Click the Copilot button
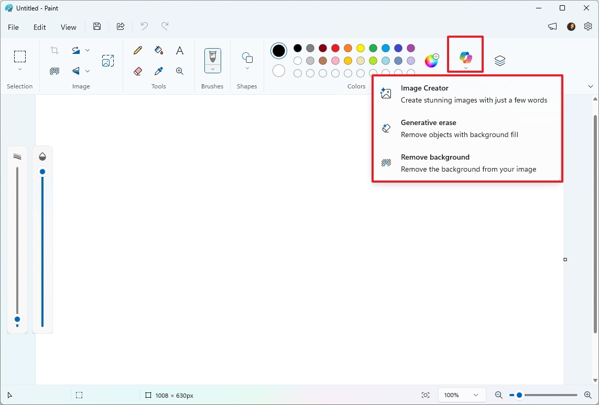Screen dimensions: 599x405 (466, 58)
